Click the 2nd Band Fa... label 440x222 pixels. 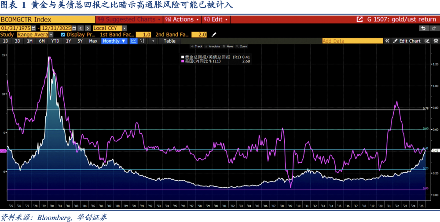point(172,35)
